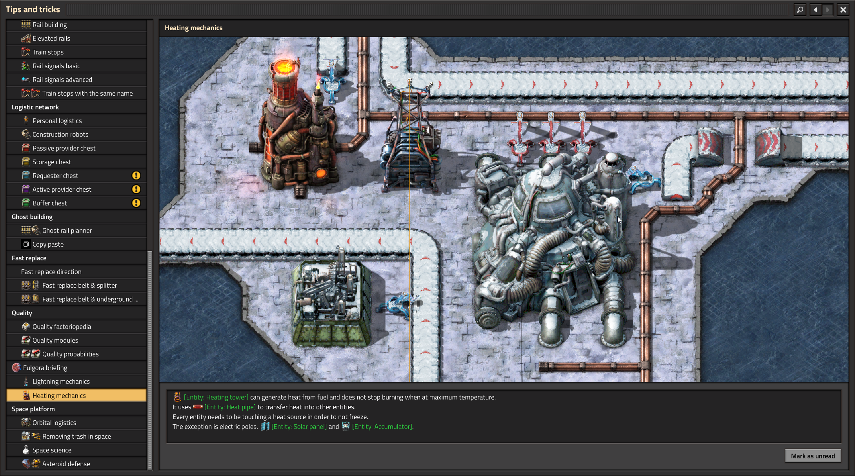The height and width of the screenshot is (476, 855).
Task: Open Removing trash in space tip
Action: click(76, 436)
